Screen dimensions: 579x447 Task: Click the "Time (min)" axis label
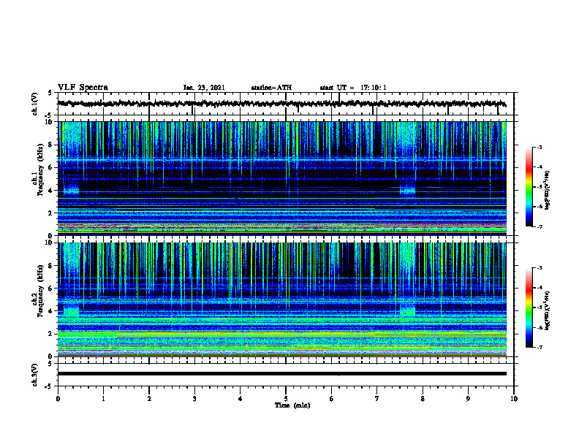pyautogui.click(x=292, y=405)
